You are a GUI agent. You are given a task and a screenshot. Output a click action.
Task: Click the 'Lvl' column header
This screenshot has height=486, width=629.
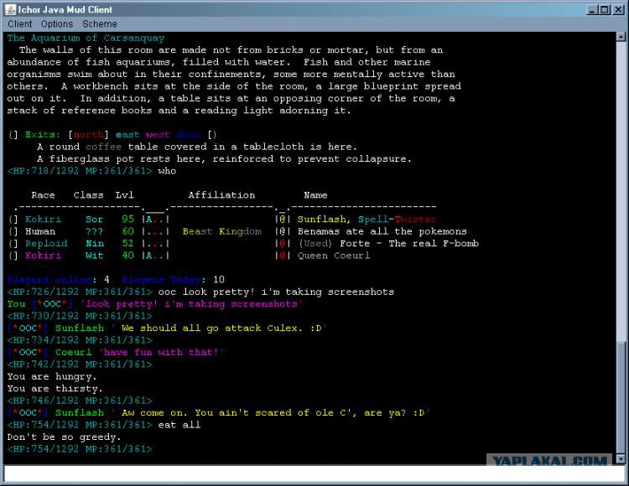point(125,195)
